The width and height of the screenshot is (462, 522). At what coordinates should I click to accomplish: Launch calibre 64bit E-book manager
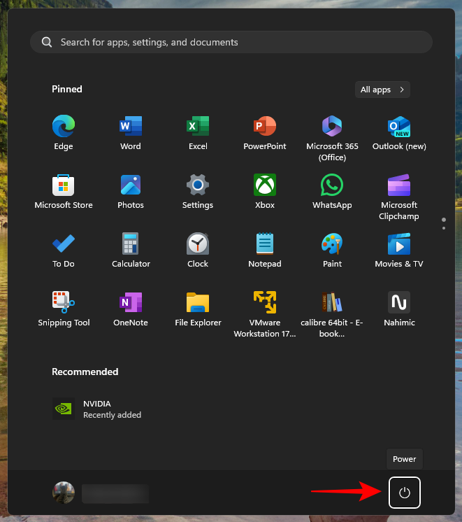coord(332,304)
